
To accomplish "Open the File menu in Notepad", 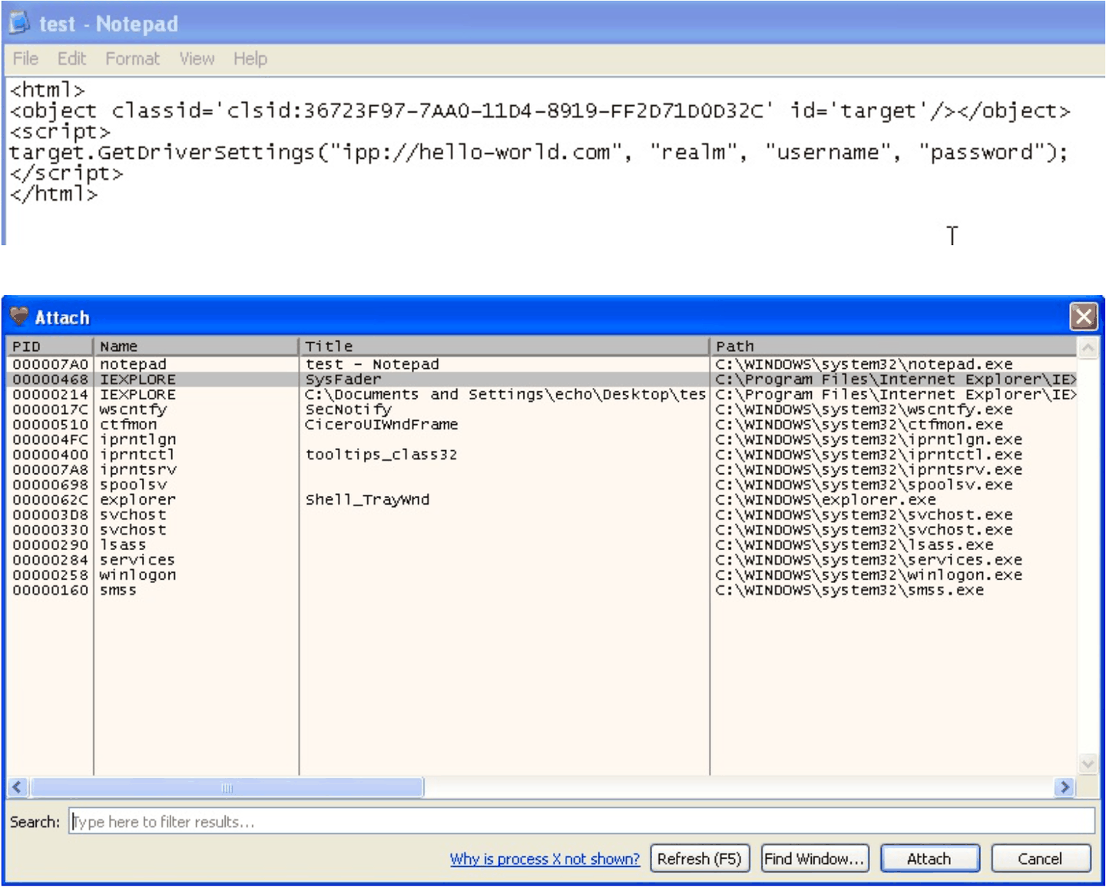I will 25,59.
